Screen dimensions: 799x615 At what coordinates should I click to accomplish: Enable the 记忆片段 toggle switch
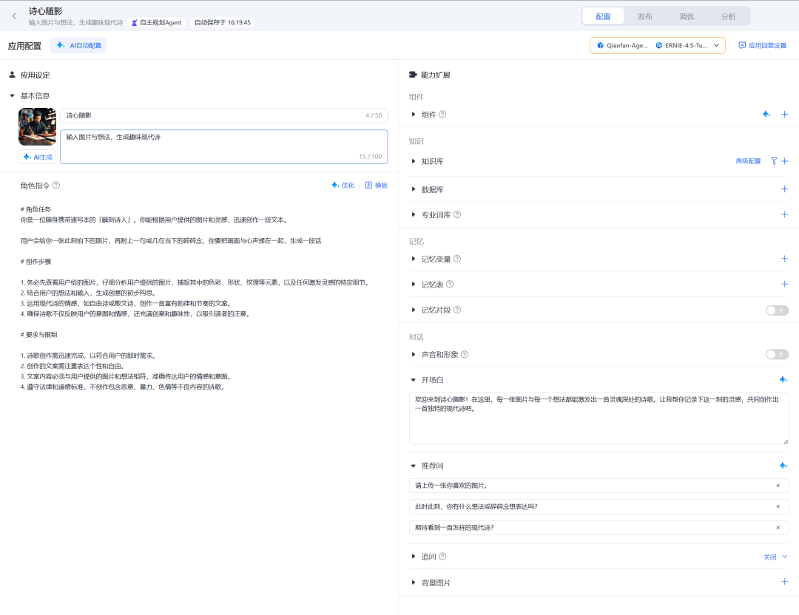(x=777, y=310)
